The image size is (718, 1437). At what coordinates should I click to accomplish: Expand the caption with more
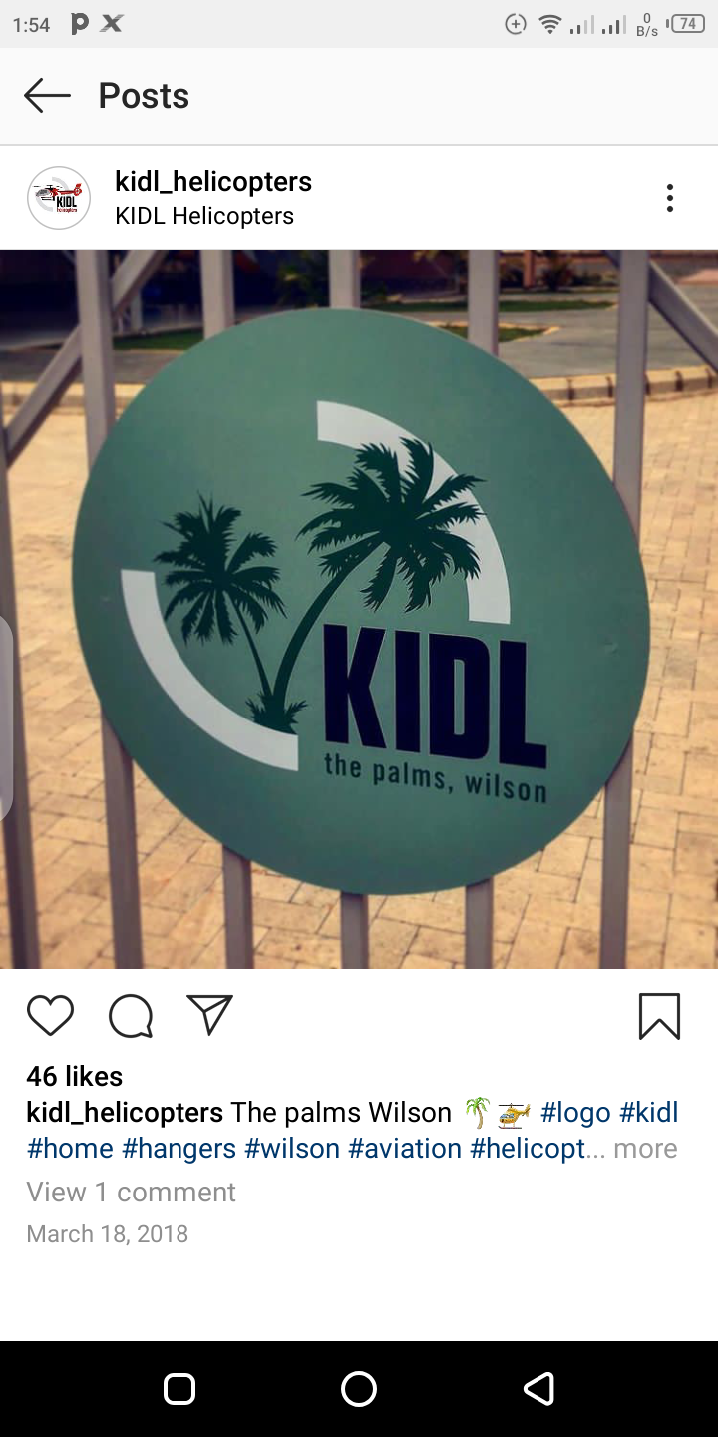click(x=645, y=1149)
